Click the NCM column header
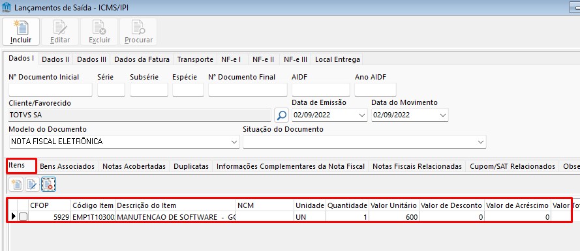 (x=266, y=205)
